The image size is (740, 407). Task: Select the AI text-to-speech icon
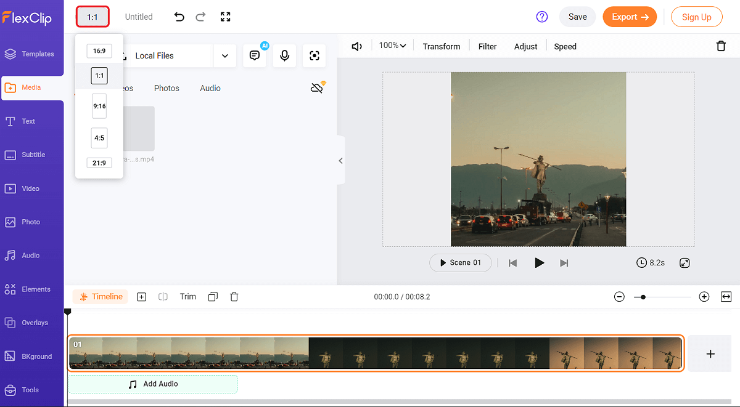click(255, 55)
